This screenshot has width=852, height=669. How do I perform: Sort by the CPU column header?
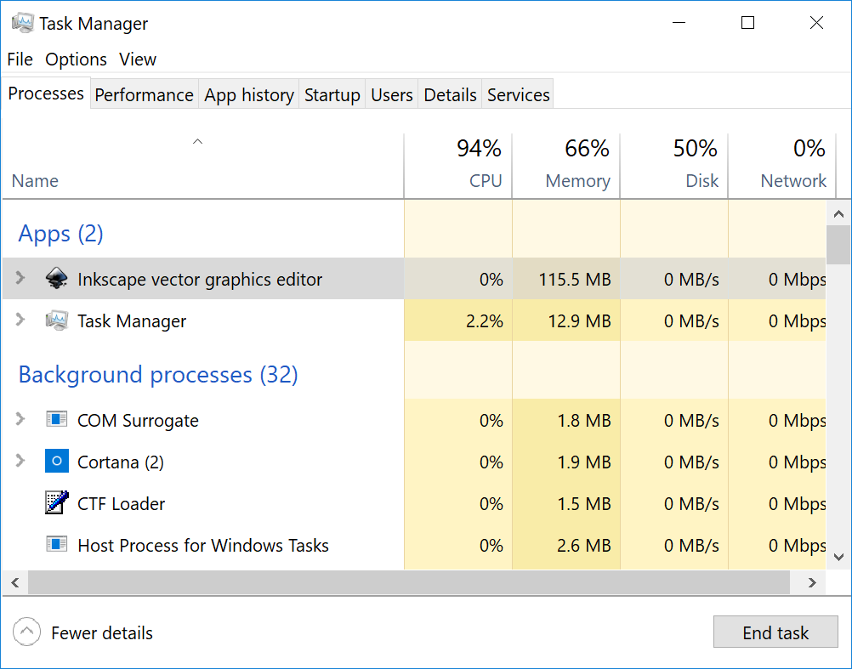pos(458,166)
